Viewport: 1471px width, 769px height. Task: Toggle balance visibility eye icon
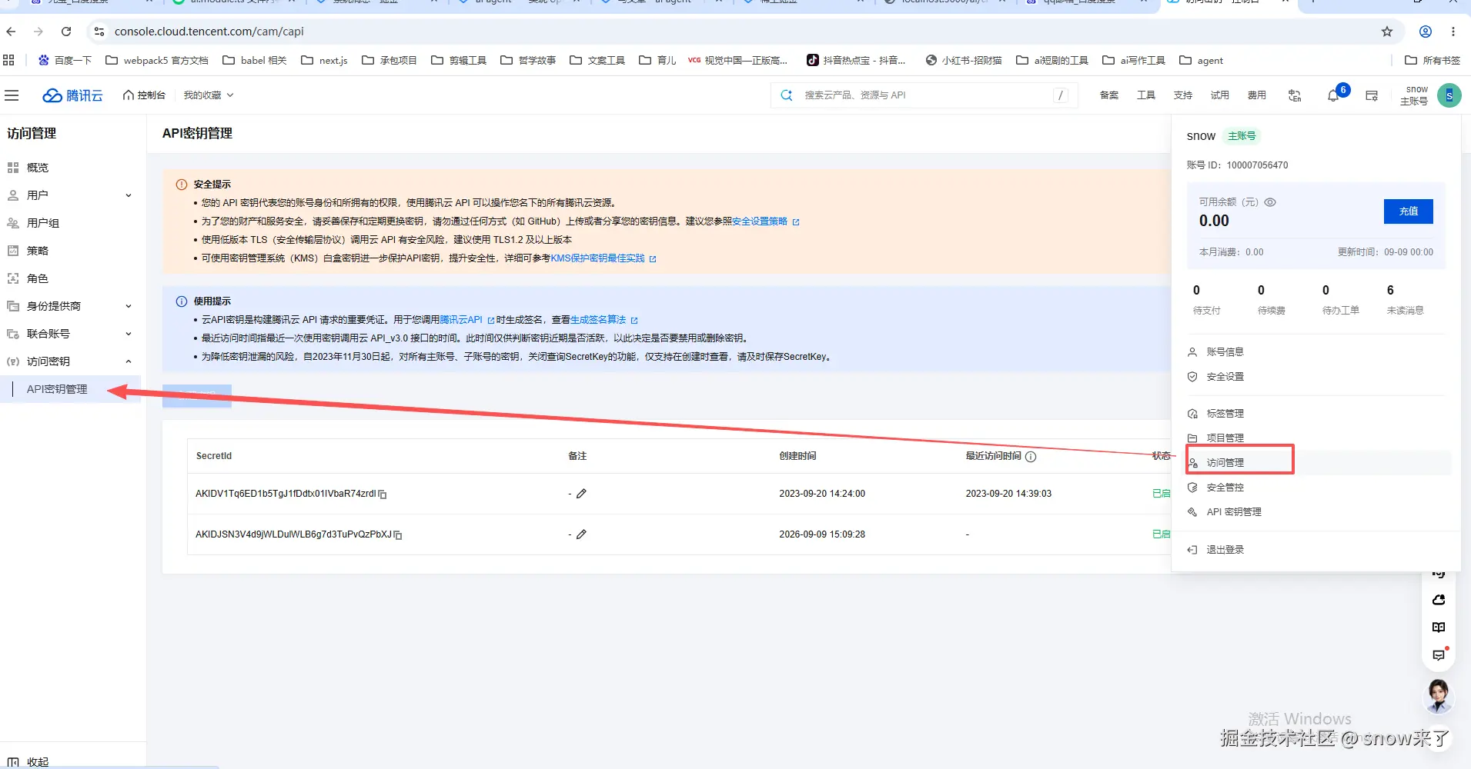(1270, 202)
